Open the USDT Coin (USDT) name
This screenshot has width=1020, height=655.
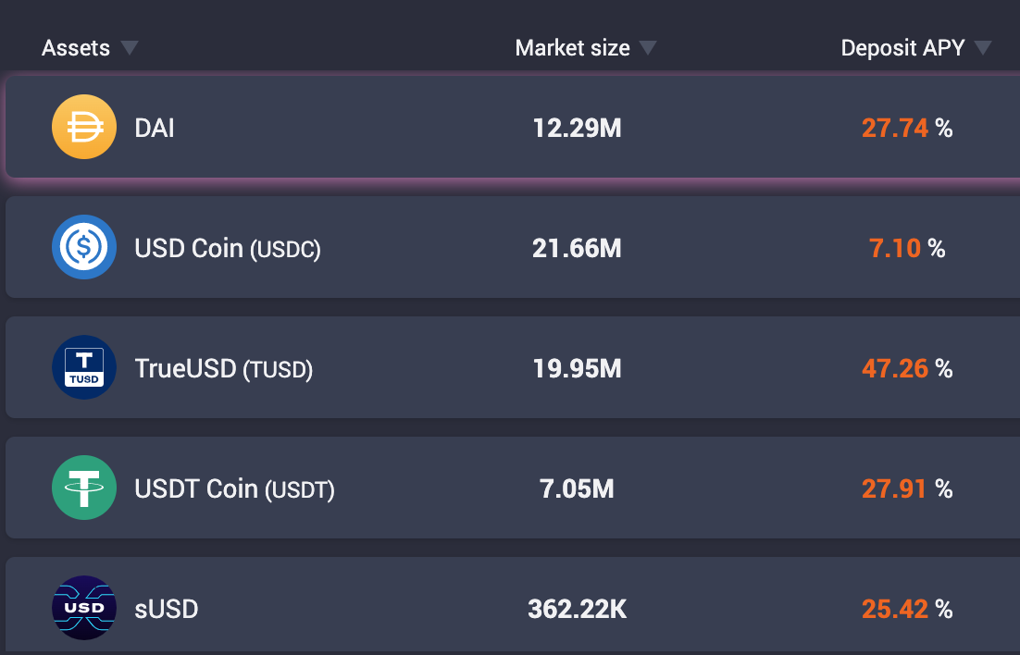pos(234,489)
